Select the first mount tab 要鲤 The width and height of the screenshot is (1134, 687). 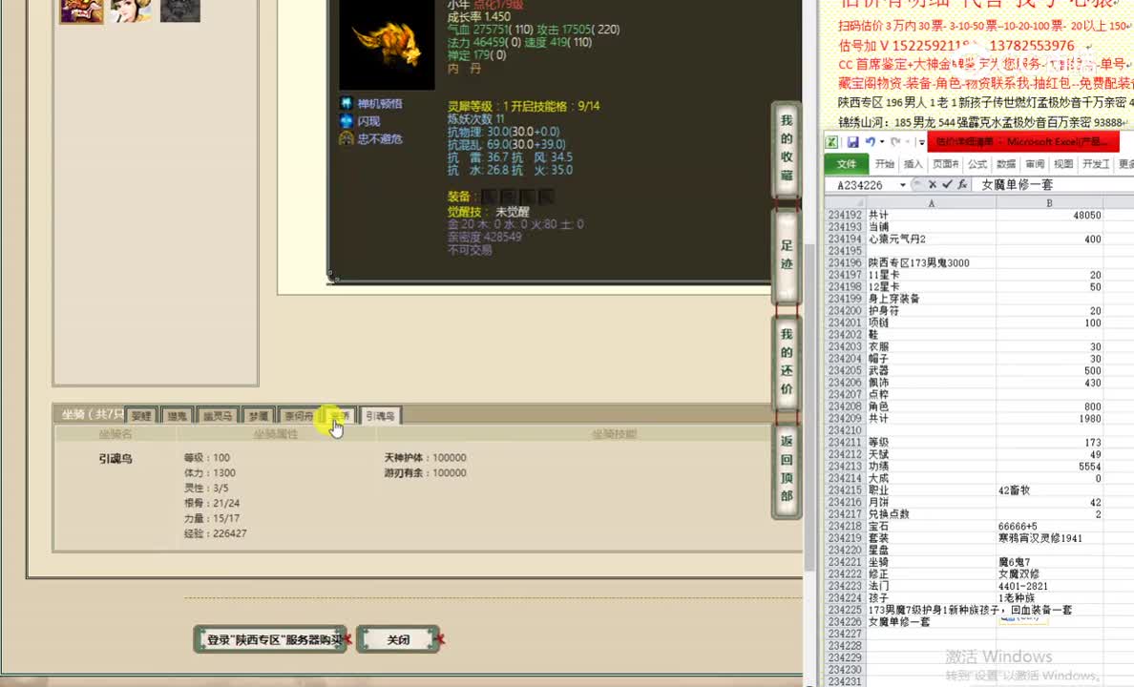(x=141, y=416)
